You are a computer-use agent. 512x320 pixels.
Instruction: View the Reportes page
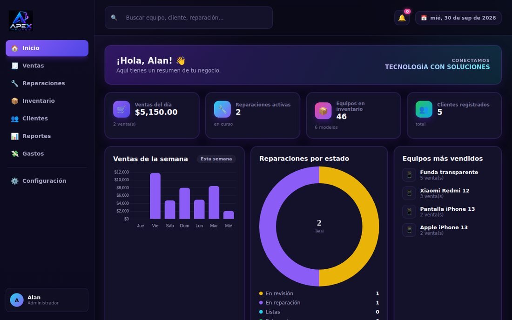[x=47, y=136]
